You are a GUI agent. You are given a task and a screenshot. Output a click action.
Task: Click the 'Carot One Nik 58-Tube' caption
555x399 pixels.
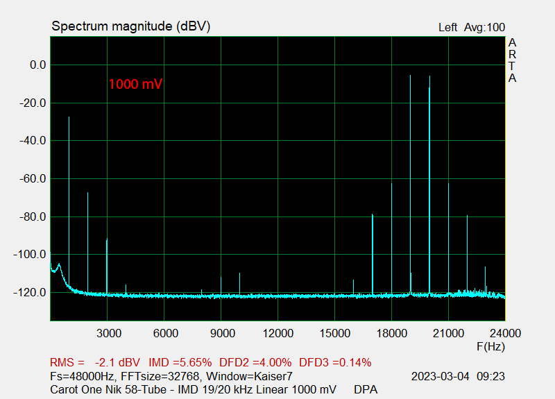point(108,390)
